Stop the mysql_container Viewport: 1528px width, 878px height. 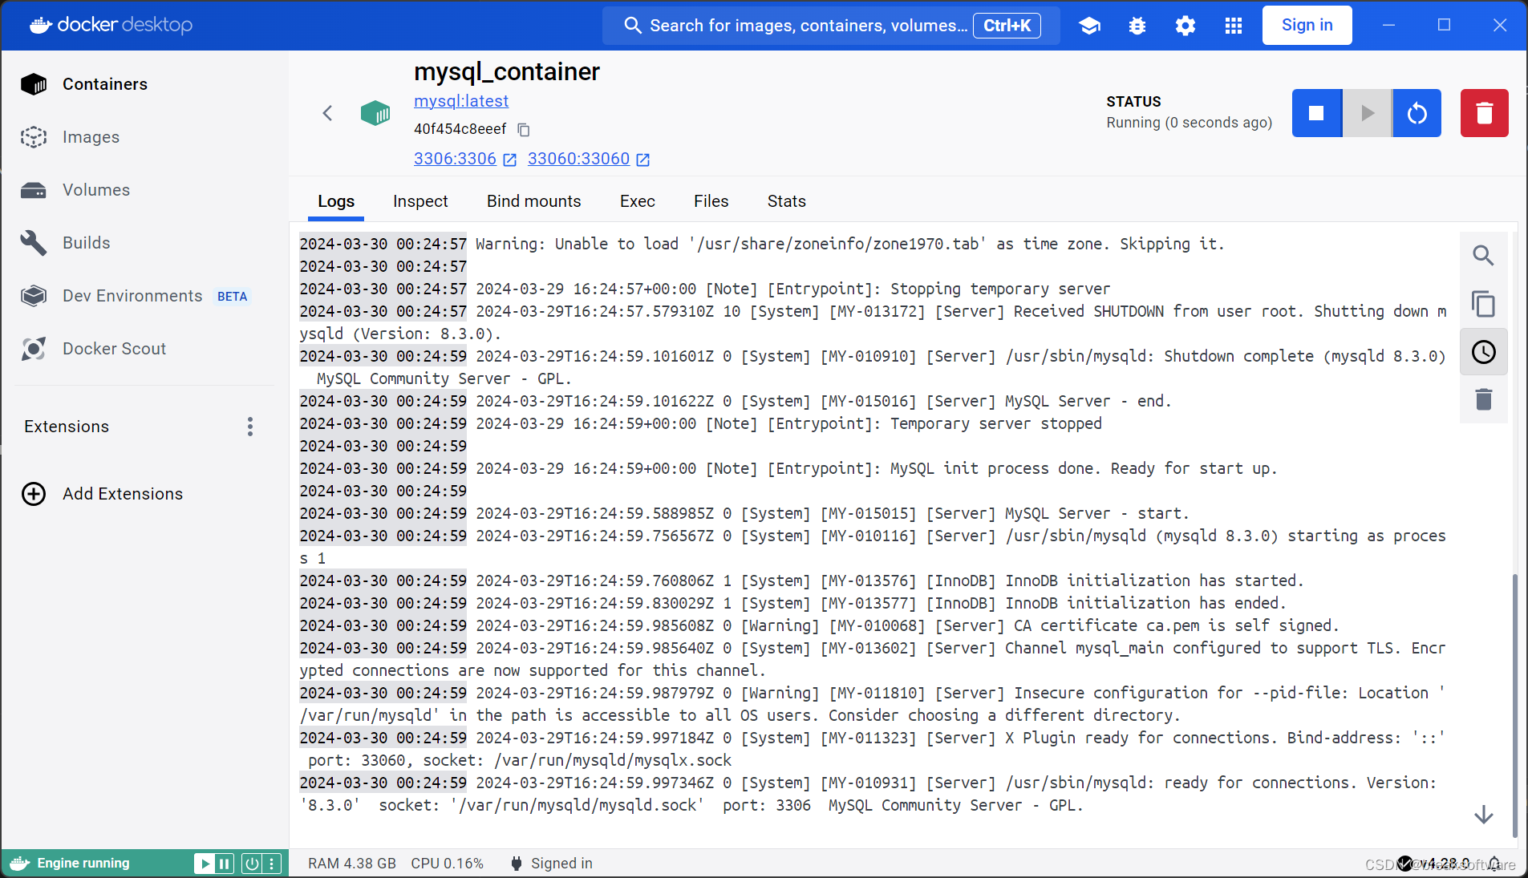(1316, 113)
